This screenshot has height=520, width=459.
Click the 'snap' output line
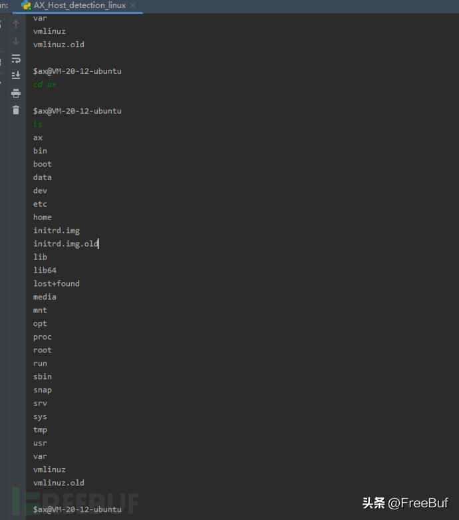tap(42, 390)
